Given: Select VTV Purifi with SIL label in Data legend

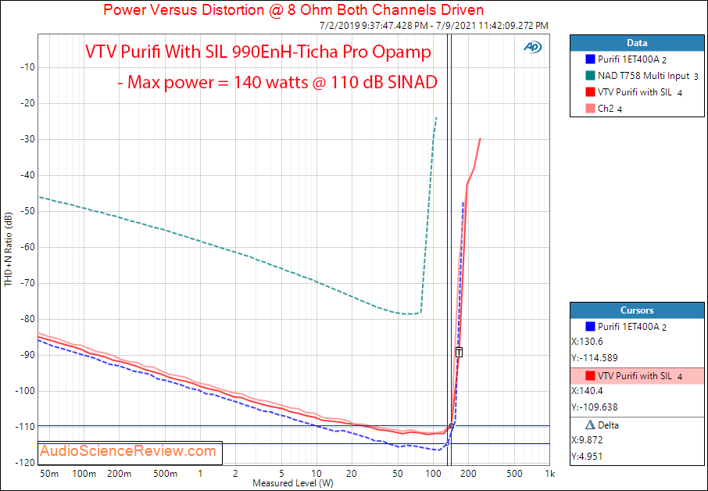Looking at the screenshot, I should (640, 92).
